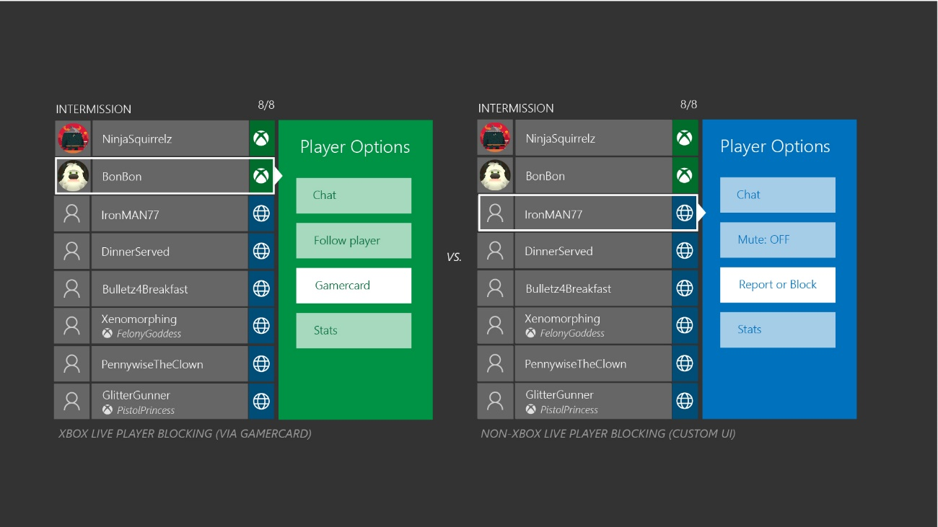This screenshot has width=938, height=527.
Task: Click globe icon beside PennywiseTheClown in left list
Action: (261, 363)
